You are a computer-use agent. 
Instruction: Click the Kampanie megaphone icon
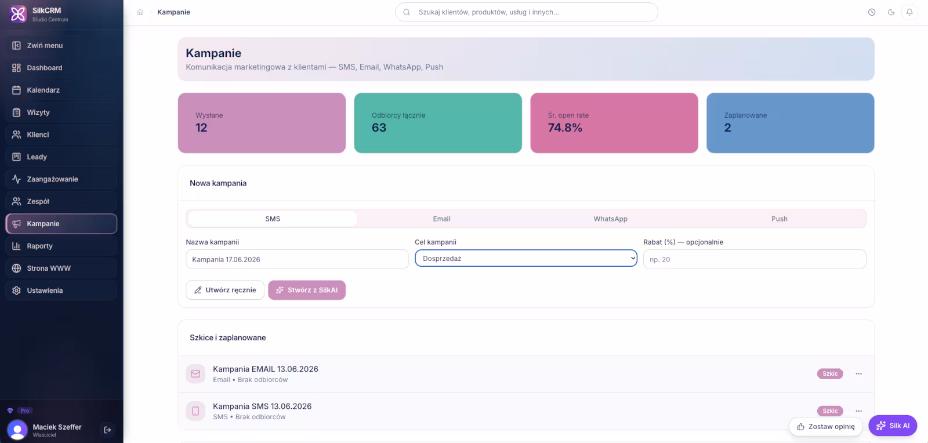tap(16, 224)
